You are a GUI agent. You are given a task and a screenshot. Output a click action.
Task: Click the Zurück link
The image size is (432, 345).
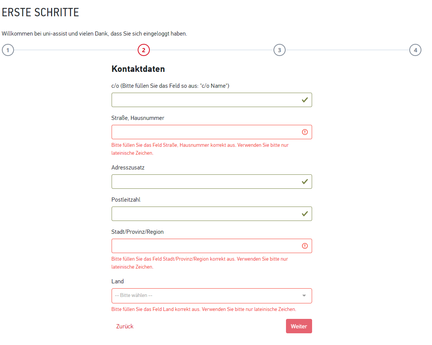pyautogui.click(x=125, y=326)
